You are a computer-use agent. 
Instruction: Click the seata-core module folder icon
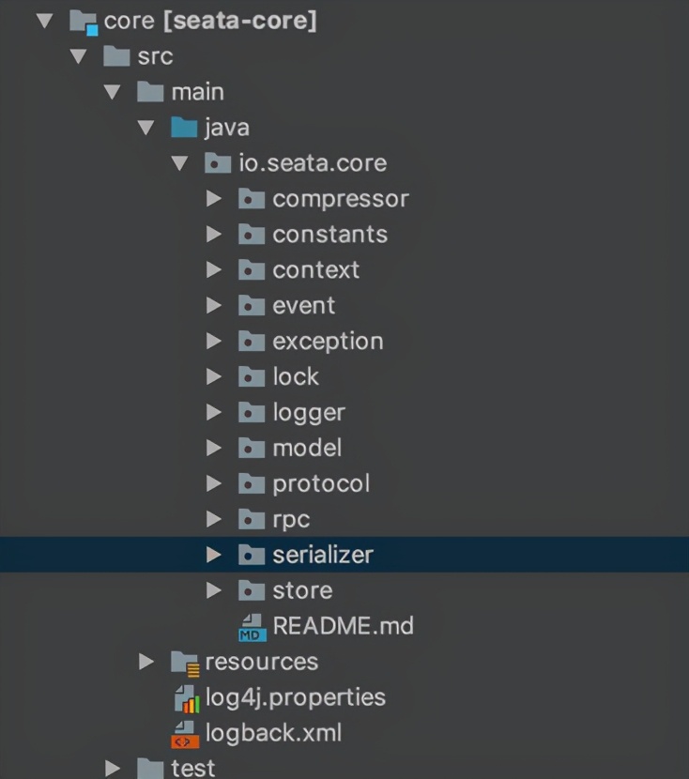pyautogui.click(x=84, y=23)
